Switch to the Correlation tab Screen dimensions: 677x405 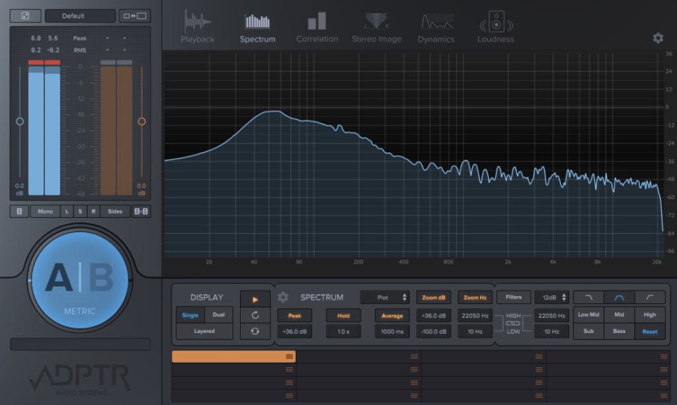coord(317,26)
